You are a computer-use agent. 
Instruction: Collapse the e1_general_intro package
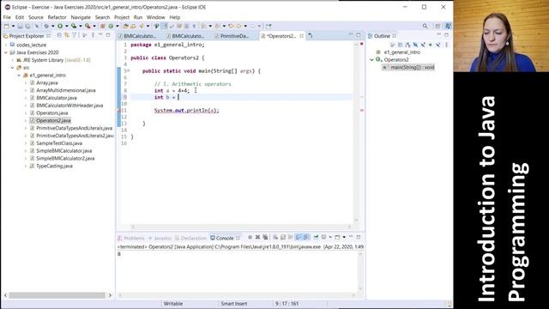point(19,76)
